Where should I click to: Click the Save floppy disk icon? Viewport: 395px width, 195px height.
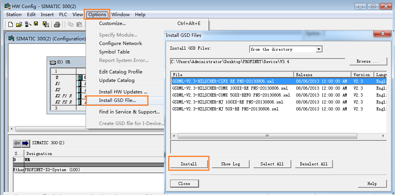tap(36, 24)
